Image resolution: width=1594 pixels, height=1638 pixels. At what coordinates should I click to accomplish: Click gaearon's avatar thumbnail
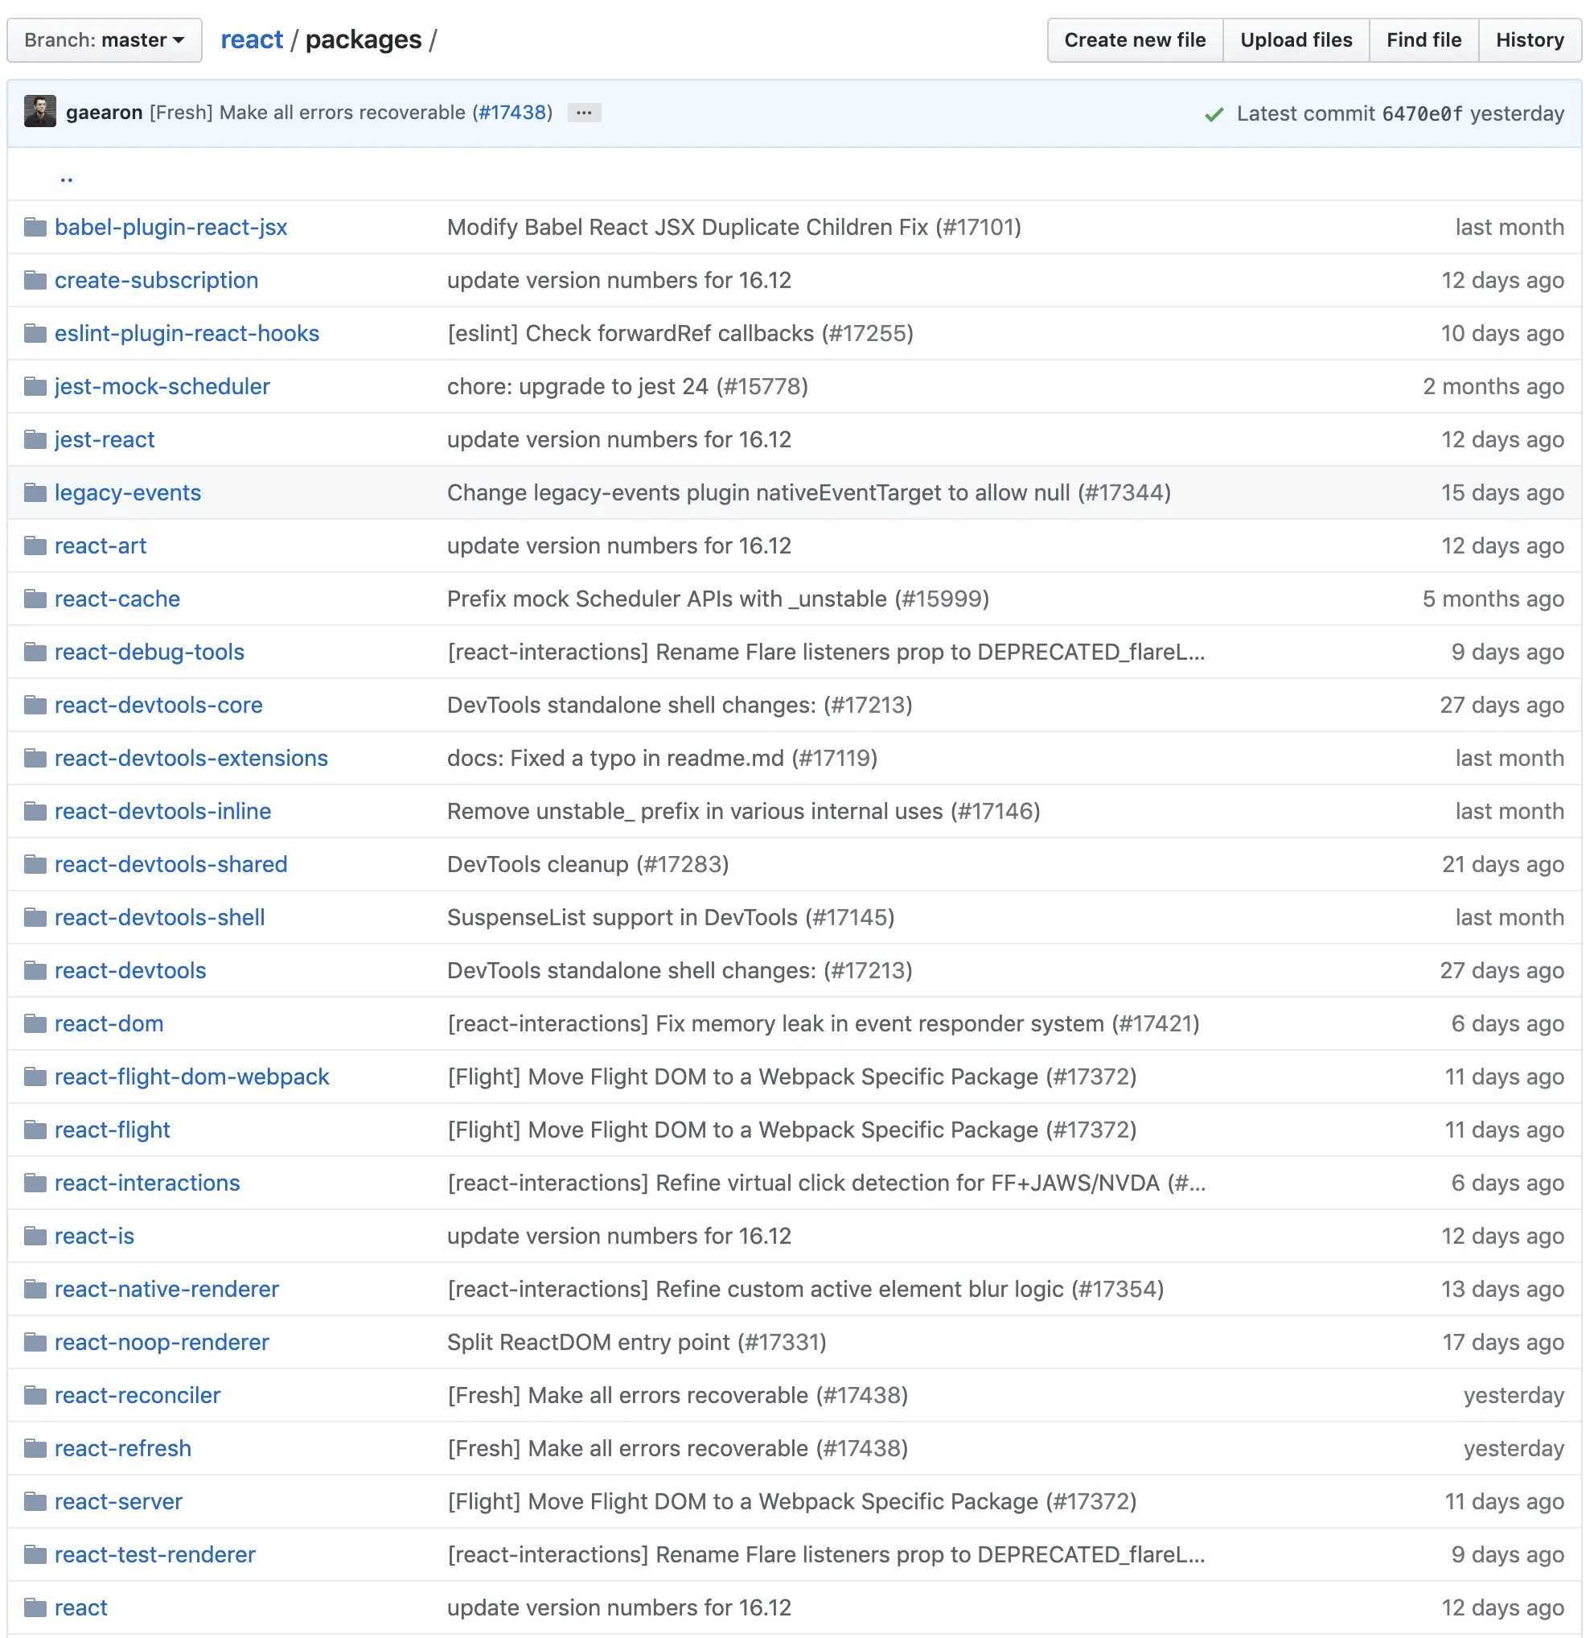[39, 112]
